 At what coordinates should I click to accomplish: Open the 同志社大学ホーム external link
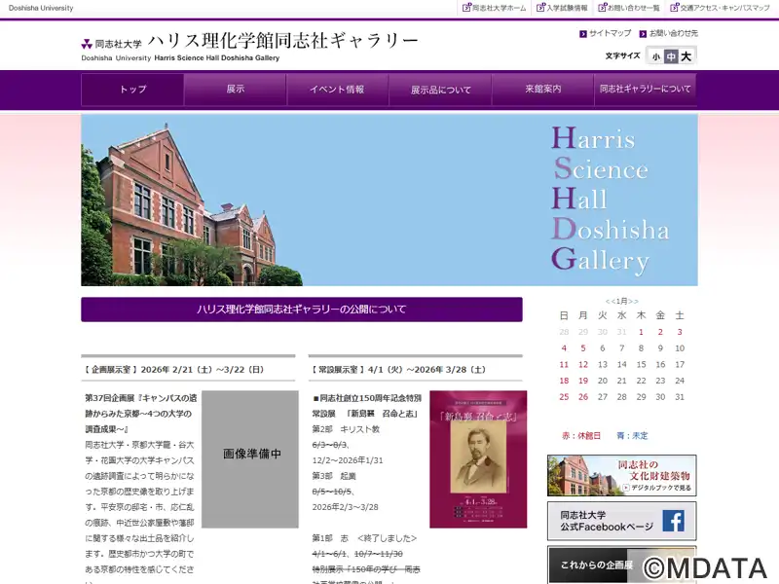tap(499, 8)
